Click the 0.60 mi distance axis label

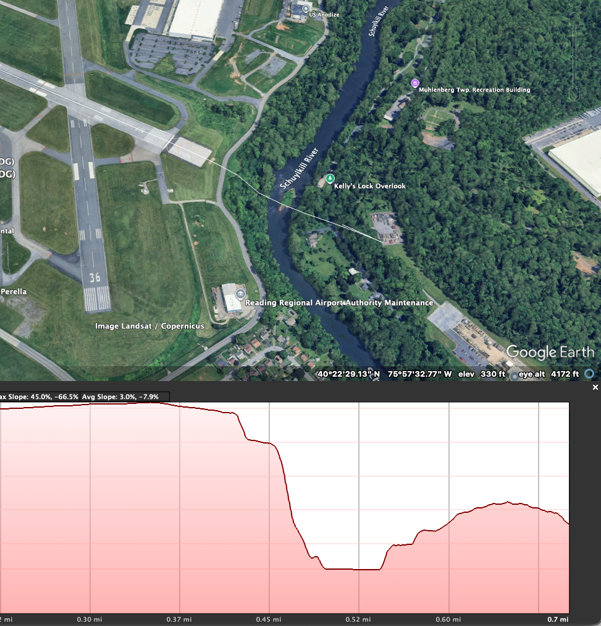(x=448, y=619)
